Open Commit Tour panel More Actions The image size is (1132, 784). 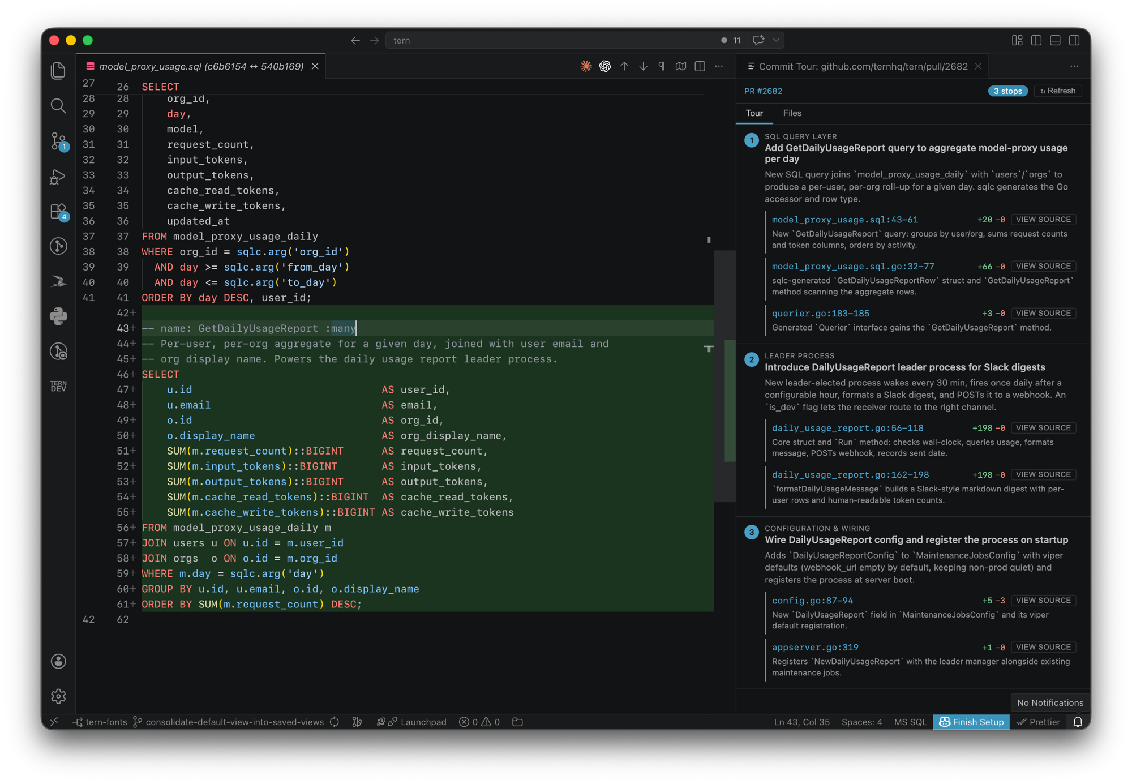click(x=1074, y=66)
